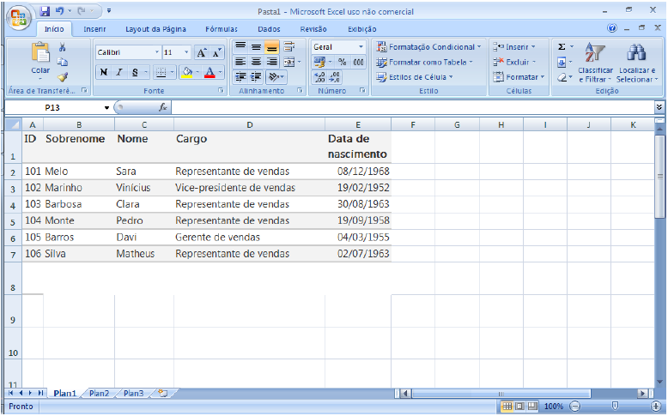
Task: Cut selection with the scissors icon
Action: (63, 47)
